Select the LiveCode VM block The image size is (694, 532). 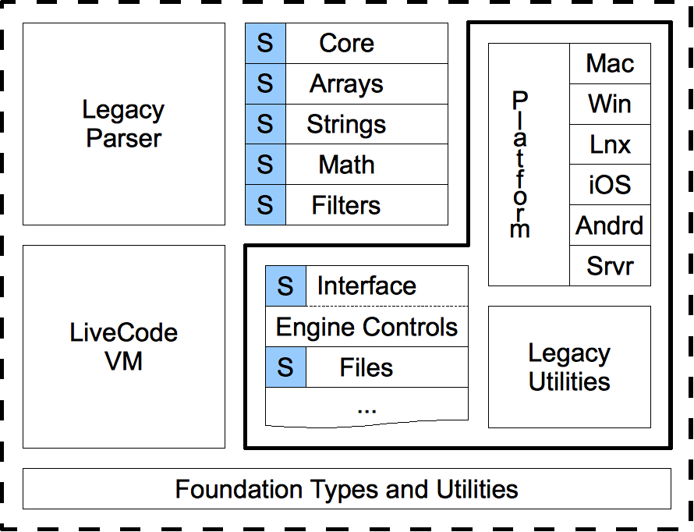click(124, 346)
